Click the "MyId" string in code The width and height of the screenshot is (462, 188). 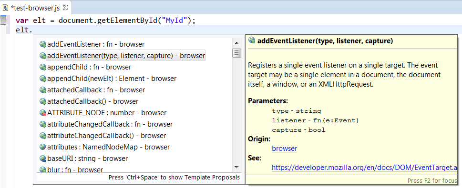click(175, 20)
